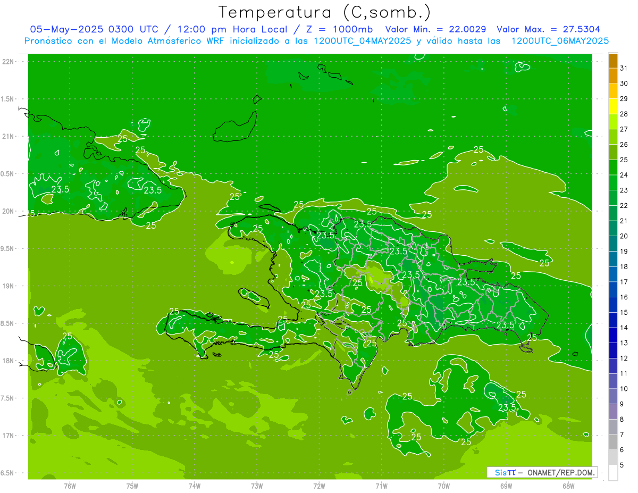This screenshot has width=638, height=493.
Task: Click the '22N' latitude label
Action: point(9,62)
